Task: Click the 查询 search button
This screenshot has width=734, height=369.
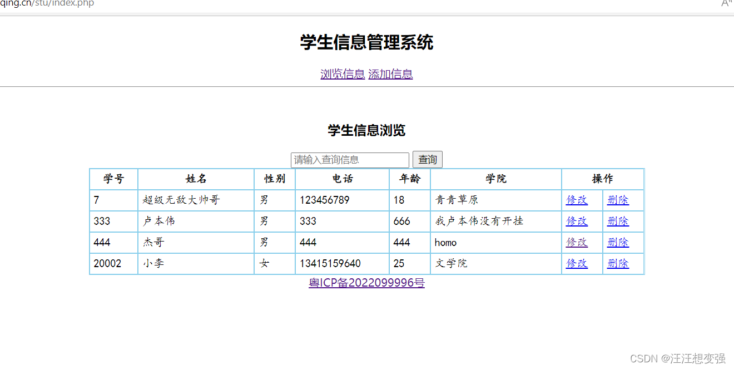Action: (428, 160)
